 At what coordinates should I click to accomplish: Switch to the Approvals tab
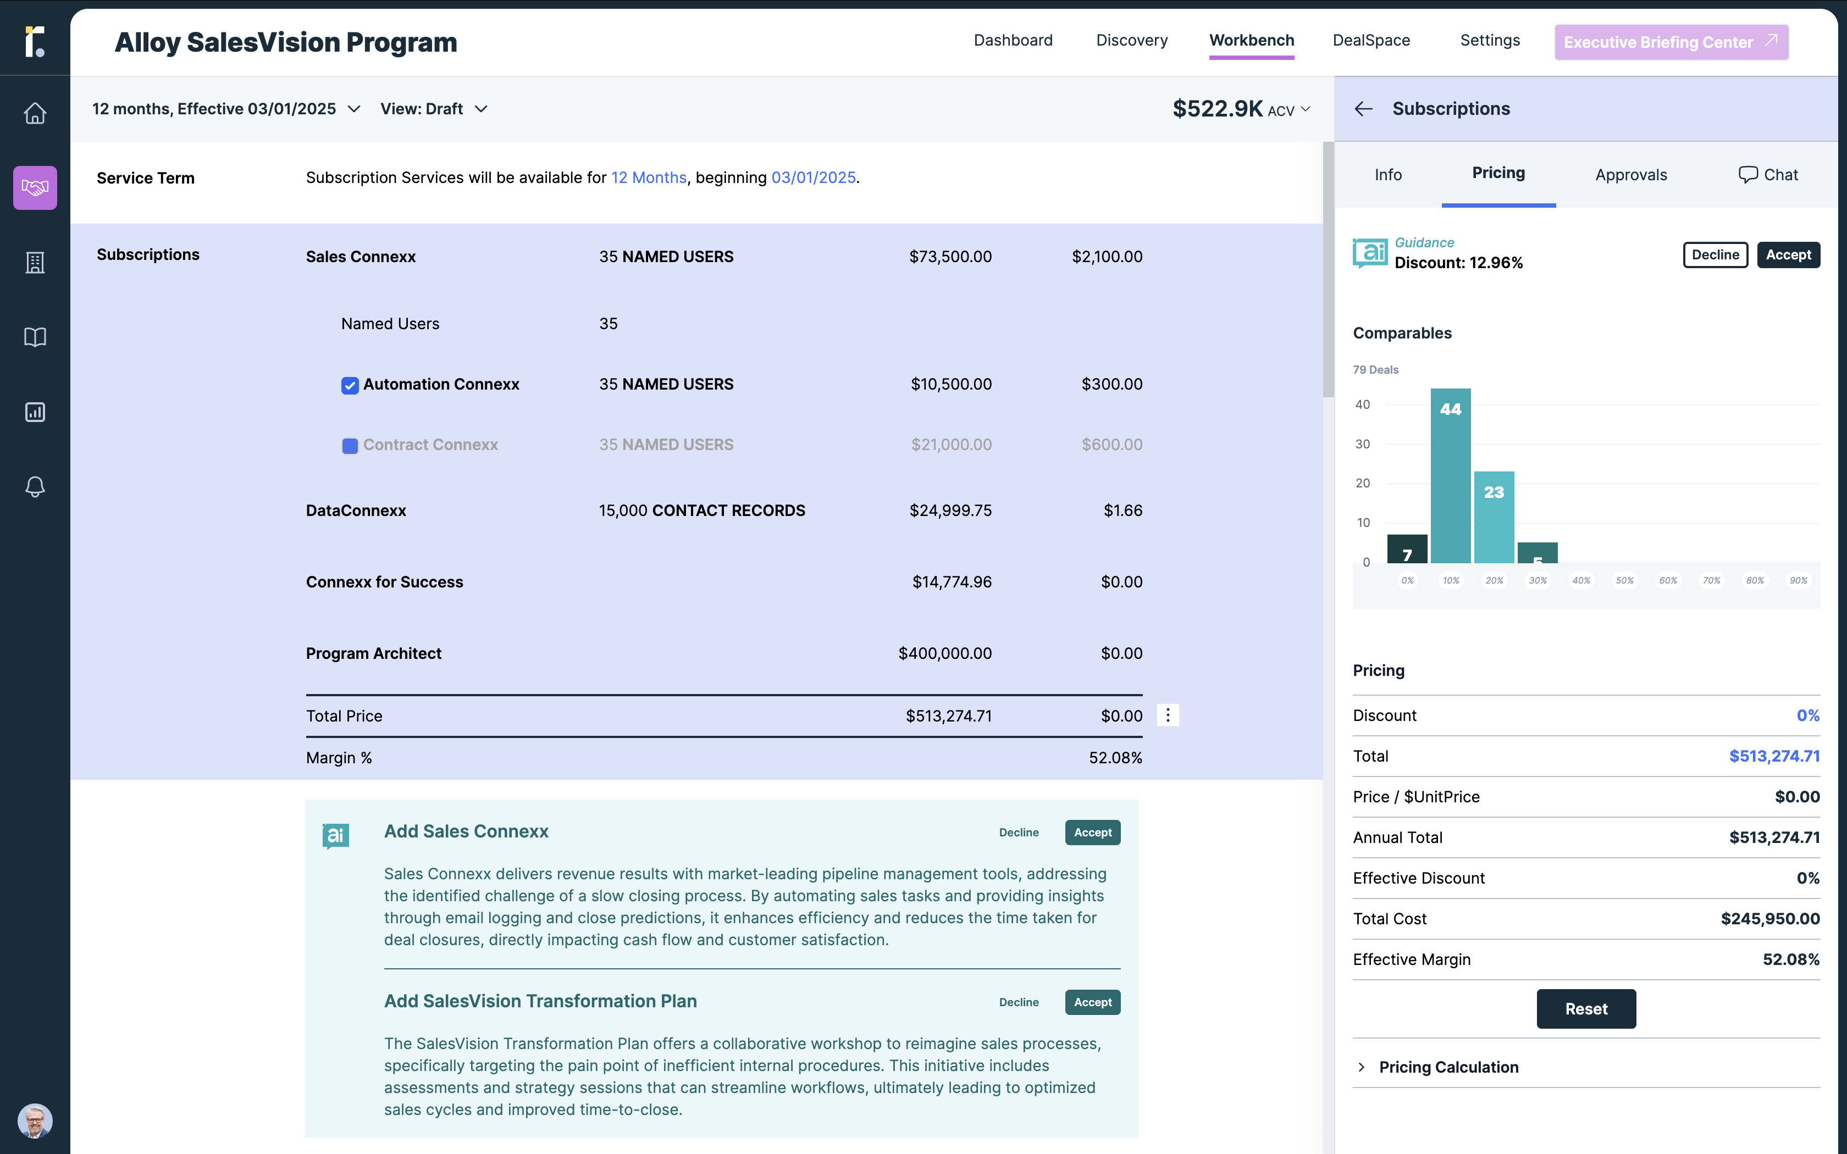click(x=1630, y=175)
